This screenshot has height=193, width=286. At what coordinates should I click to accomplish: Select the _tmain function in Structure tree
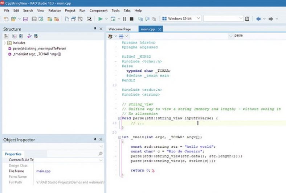(37, 54)
